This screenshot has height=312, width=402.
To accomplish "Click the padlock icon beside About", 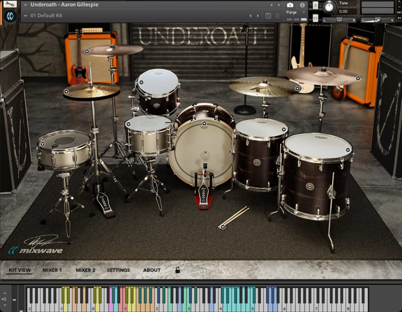I will tap(178, 270).
